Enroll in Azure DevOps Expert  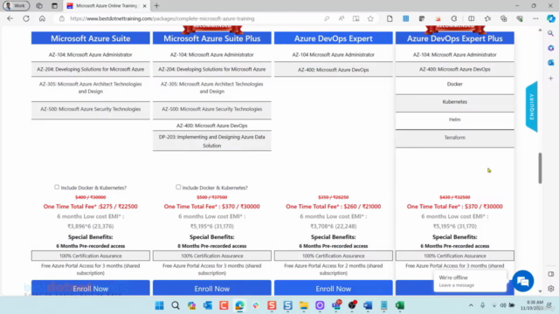tap(334, 288)
